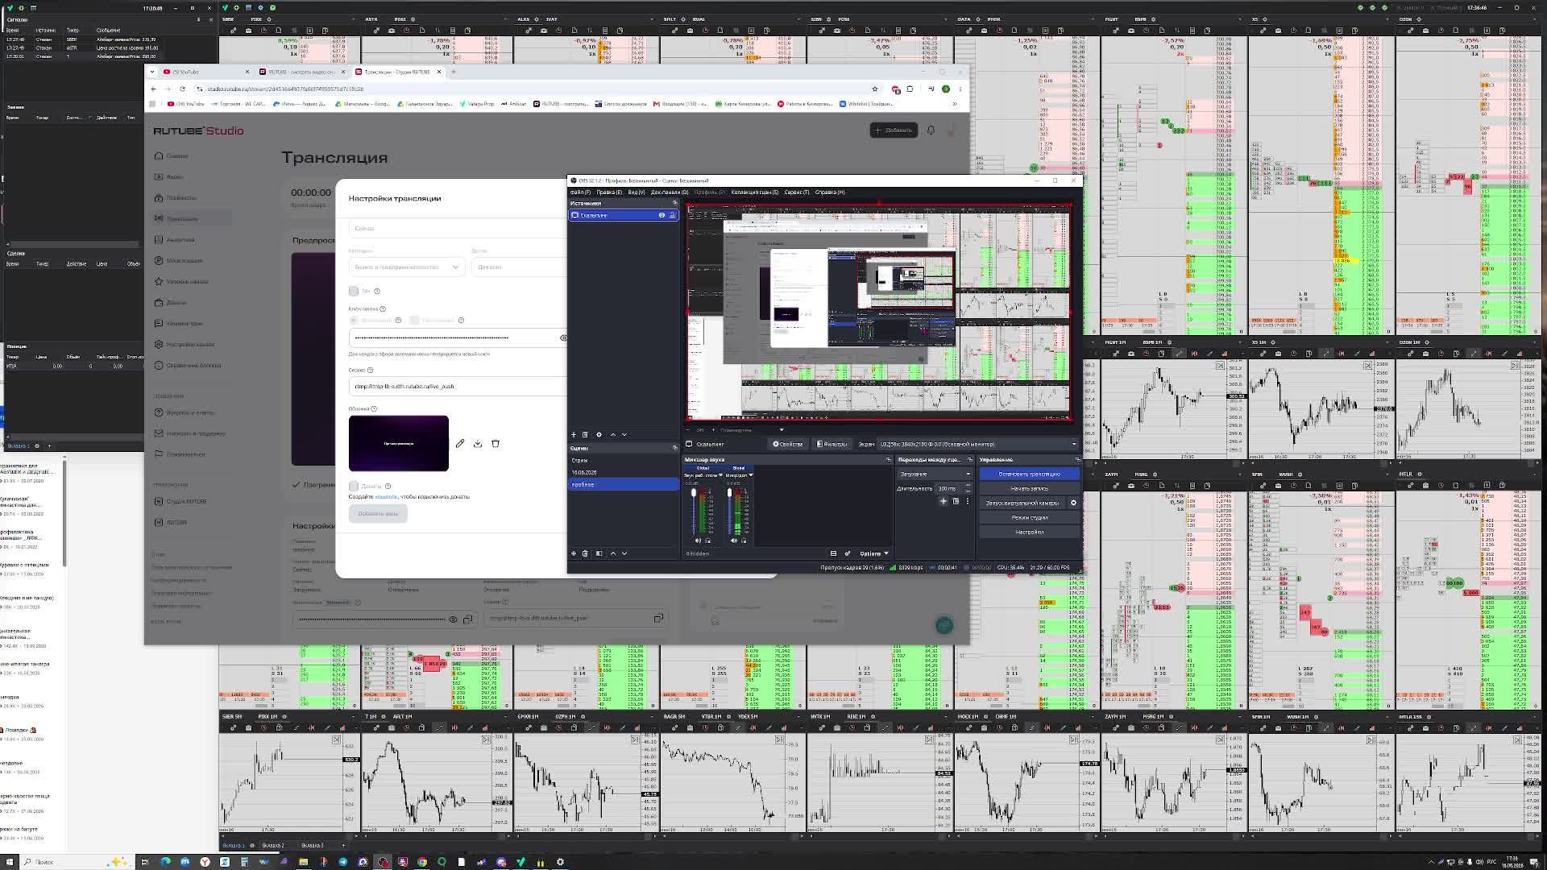1547x870 pixels.
Task: Click the stream cover thumbnail
Action: 399,443
